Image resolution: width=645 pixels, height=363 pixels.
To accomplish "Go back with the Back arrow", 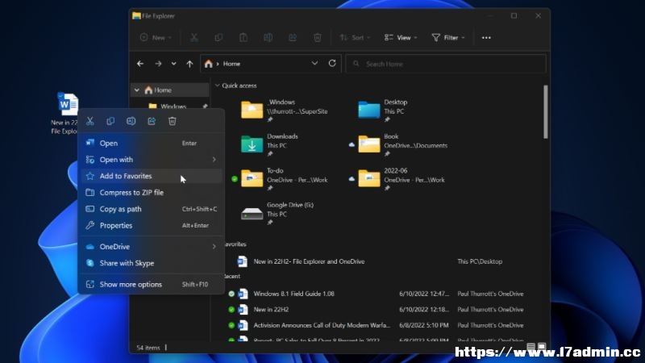I will coord(140,64).
